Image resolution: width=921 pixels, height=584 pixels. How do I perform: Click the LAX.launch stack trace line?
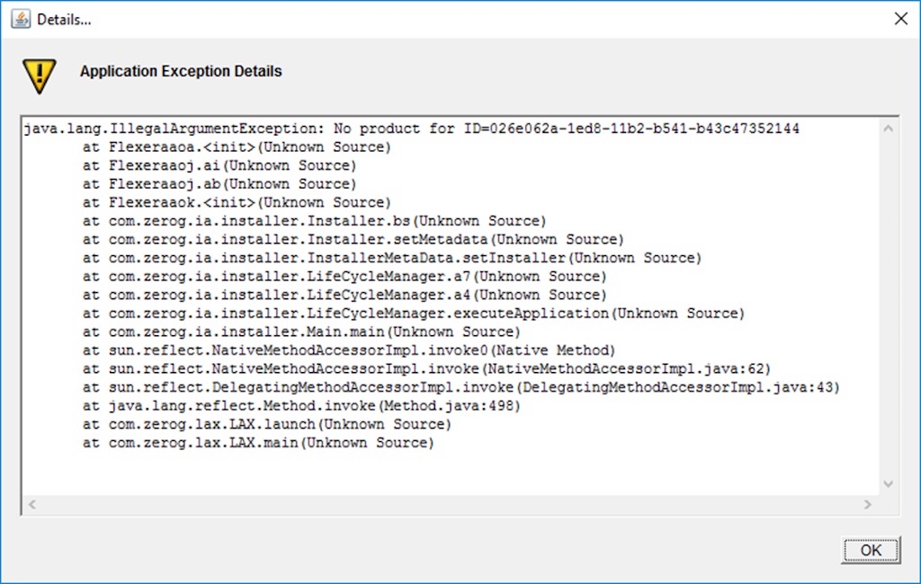tap(266, 424)
